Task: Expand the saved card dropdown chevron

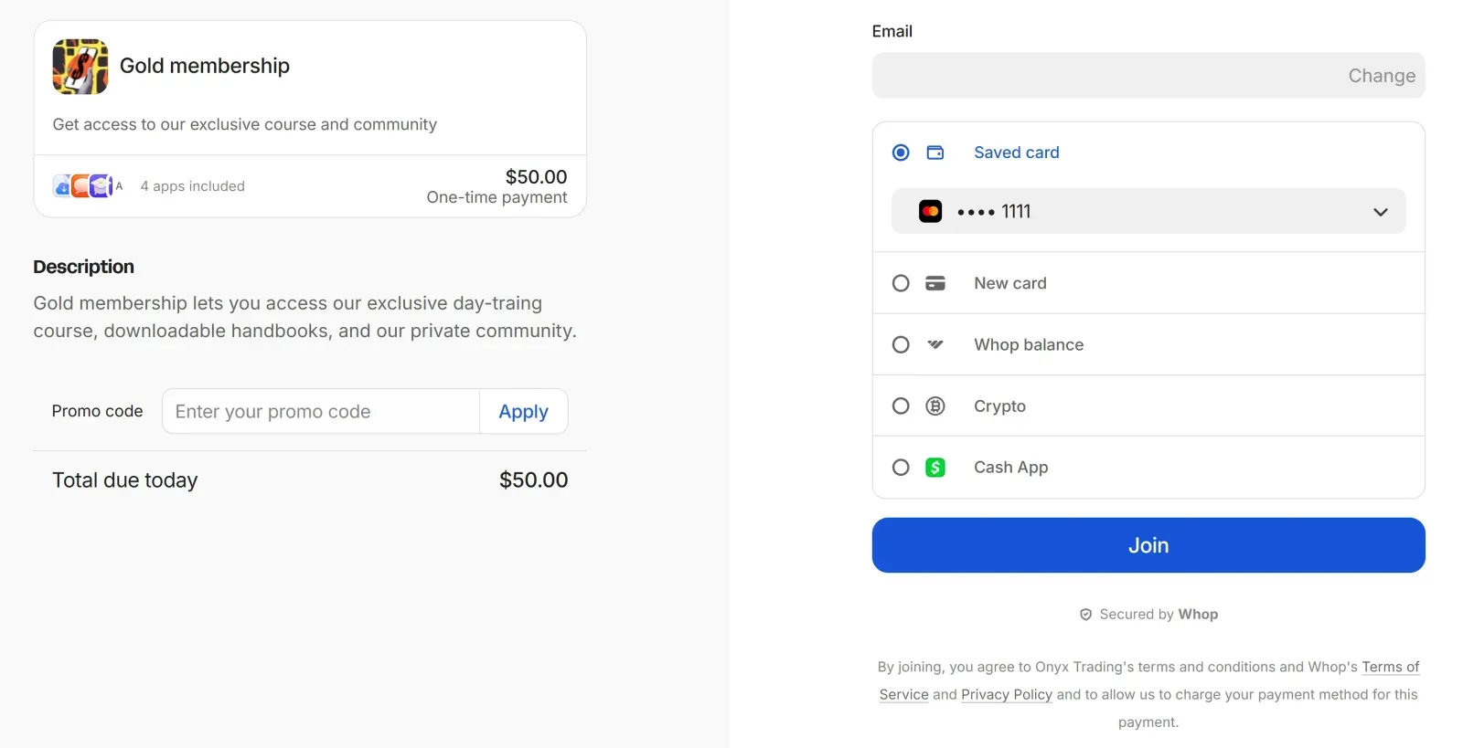Action: [x=1380, y=212]
